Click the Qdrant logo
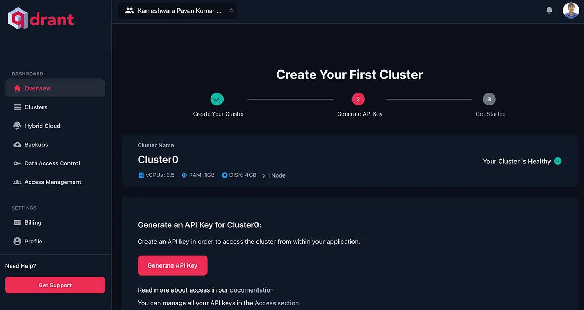Viewport: 584px width, 310px height. tap(41, 18)
